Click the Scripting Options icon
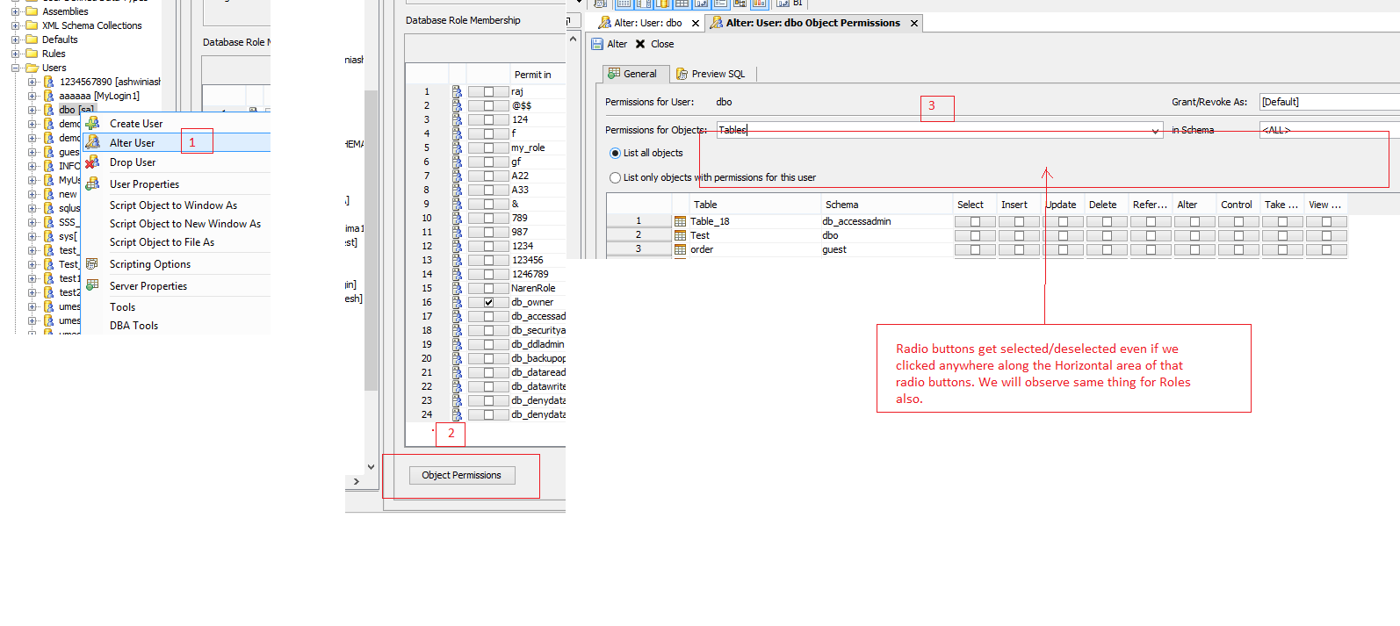The width and height of the screenshot is (1400, 626). 91,263
